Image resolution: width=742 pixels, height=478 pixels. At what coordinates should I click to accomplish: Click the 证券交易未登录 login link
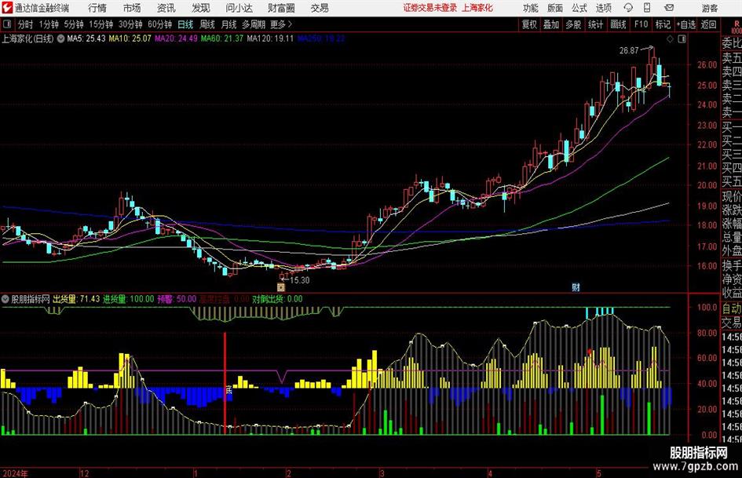pyautogui.click(x=430, y=8)
